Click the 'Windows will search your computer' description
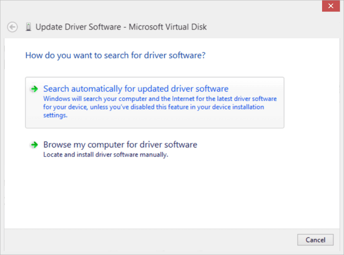 (x=160, y=107)
